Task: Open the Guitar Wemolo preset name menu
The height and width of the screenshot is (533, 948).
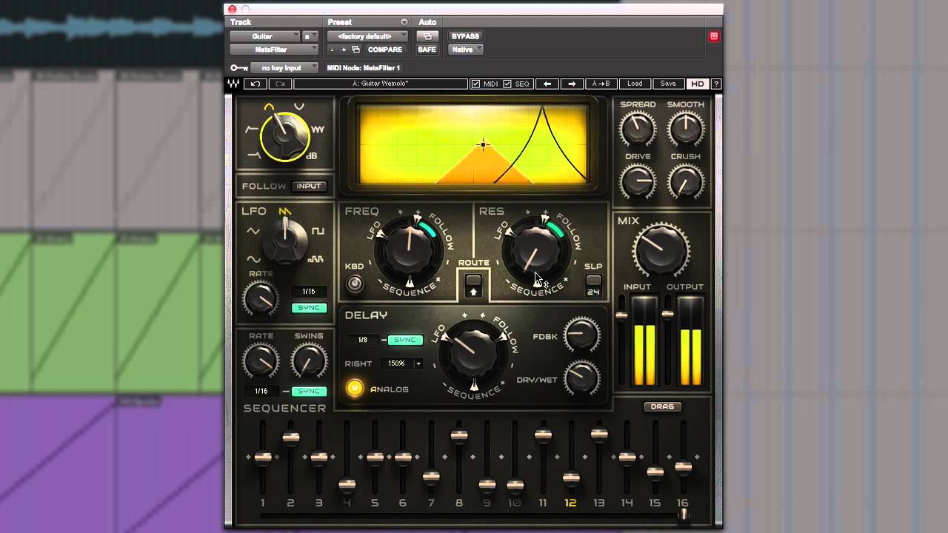Action: [x=381, y=84]
